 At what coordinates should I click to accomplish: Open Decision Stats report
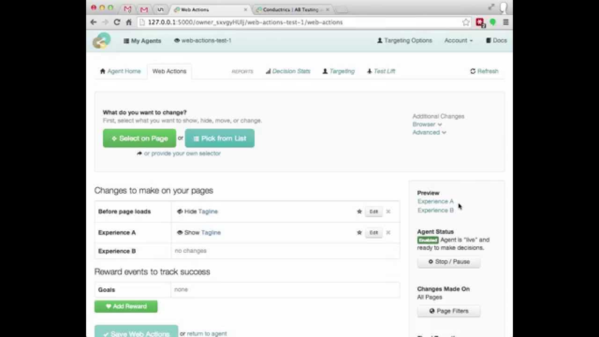click(x=288, y=71)
